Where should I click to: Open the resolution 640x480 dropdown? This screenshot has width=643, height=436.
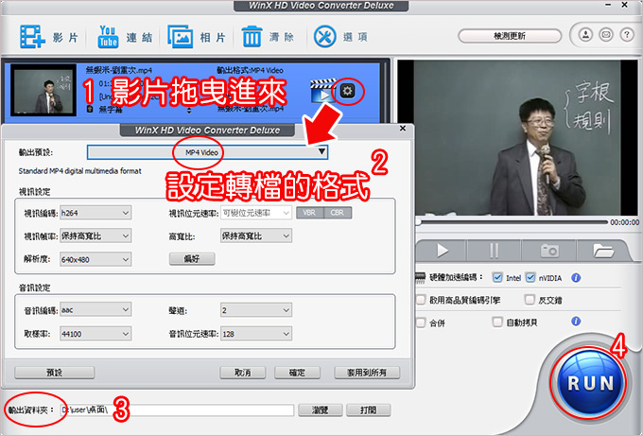click(x=96, y=259)
